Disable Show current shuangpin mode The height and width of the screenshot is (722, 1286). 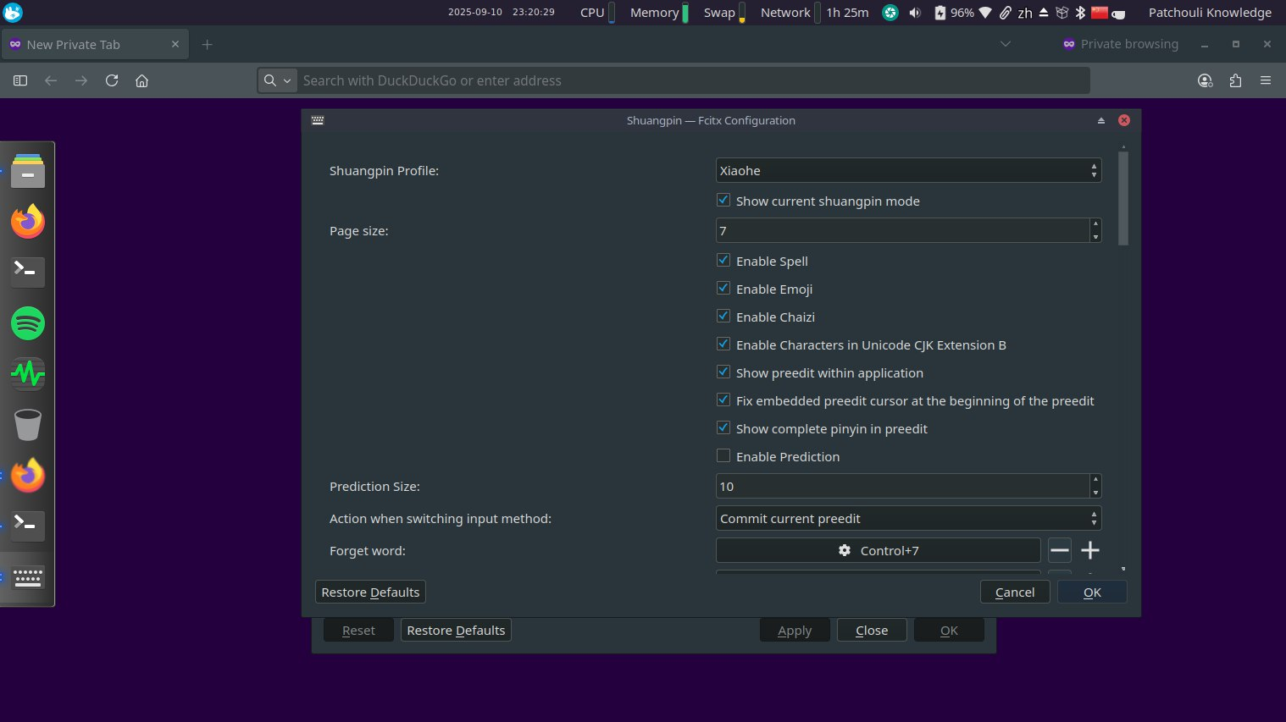click(723, 200)
